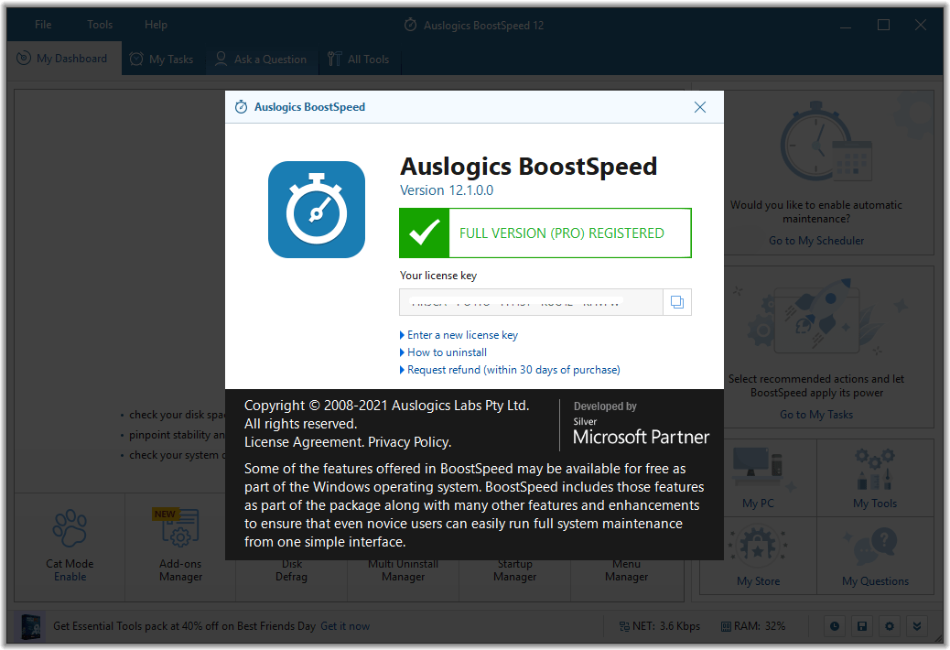
Task: Click the clock icon in status bar
Action: 835,626
